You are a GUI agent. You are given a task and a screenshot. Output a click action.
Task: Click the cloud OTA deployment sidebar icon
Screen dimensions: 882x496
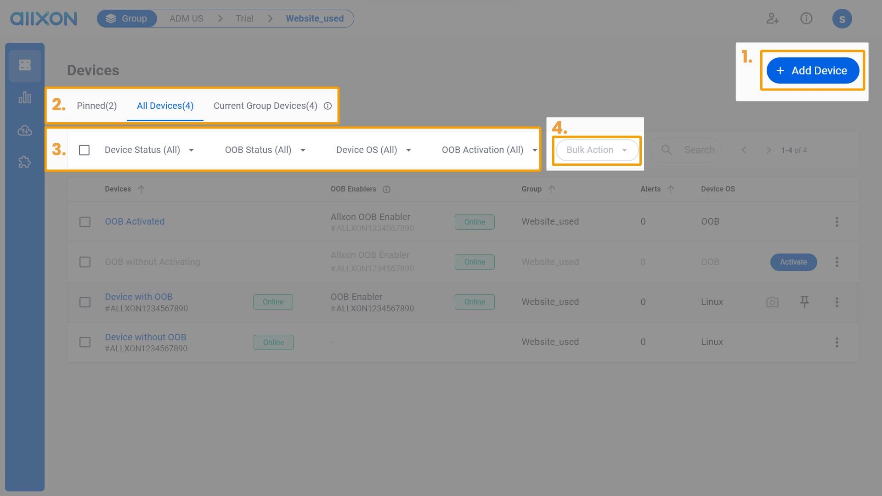tap(25, 130)
